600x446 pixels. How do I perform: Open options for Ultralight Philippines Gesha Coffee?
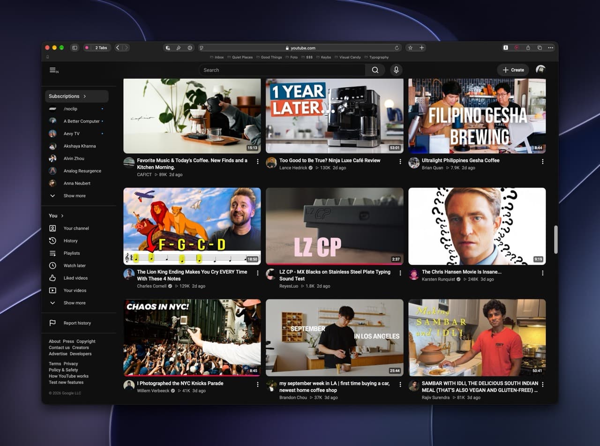[543, 161]
